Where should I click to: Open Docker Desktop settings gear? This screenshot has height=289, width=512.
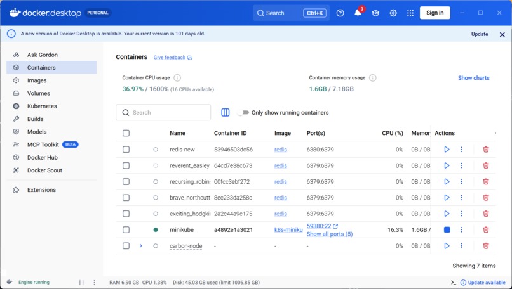393,13
